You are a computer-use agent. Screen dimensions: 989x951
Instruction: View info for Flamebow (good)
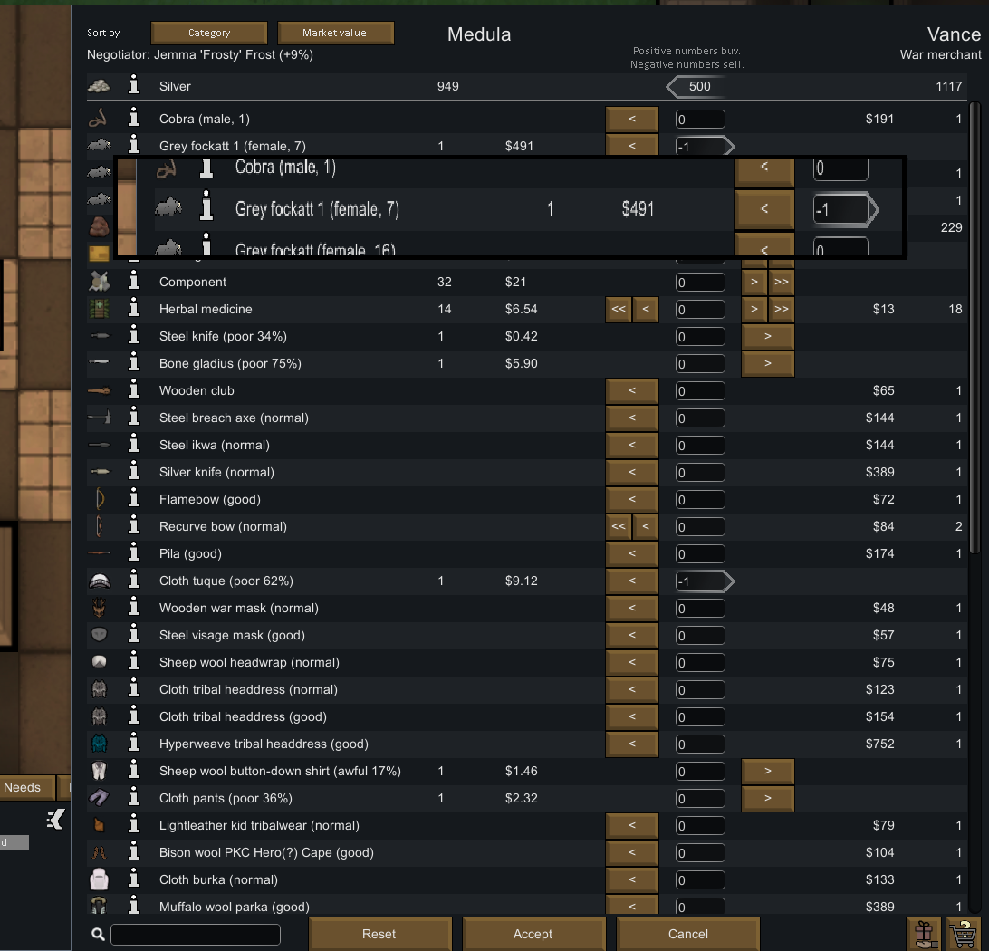134,498
